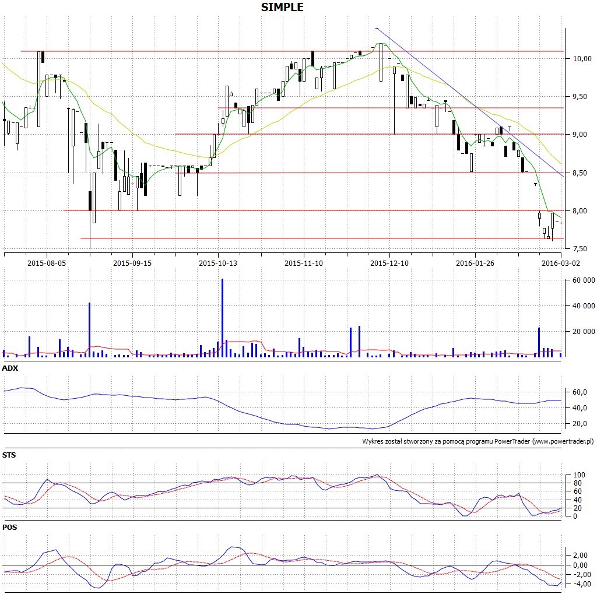
Task: Select the 2015-12-10 date label
Action: [x=389, y=263]
